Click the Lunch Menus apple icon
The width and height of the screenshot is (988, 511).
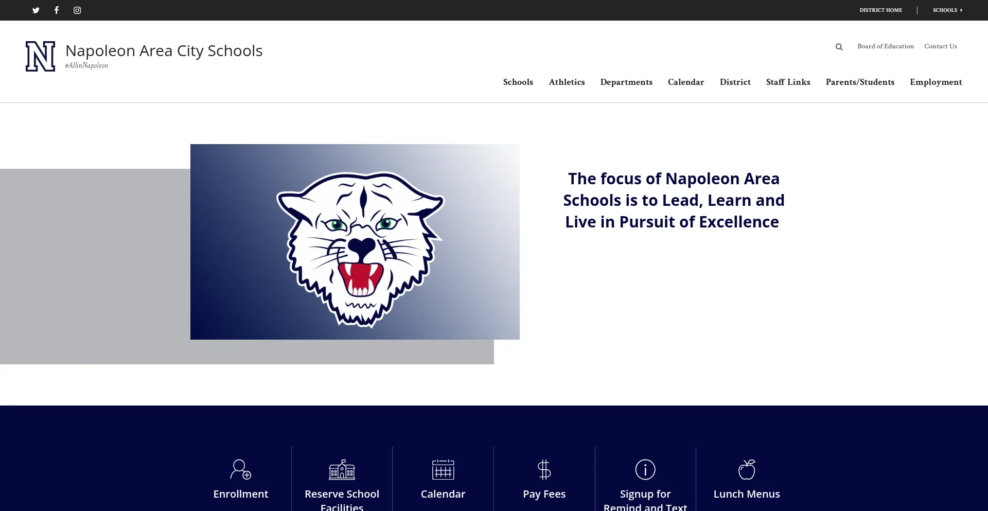(x=747, y=469)
